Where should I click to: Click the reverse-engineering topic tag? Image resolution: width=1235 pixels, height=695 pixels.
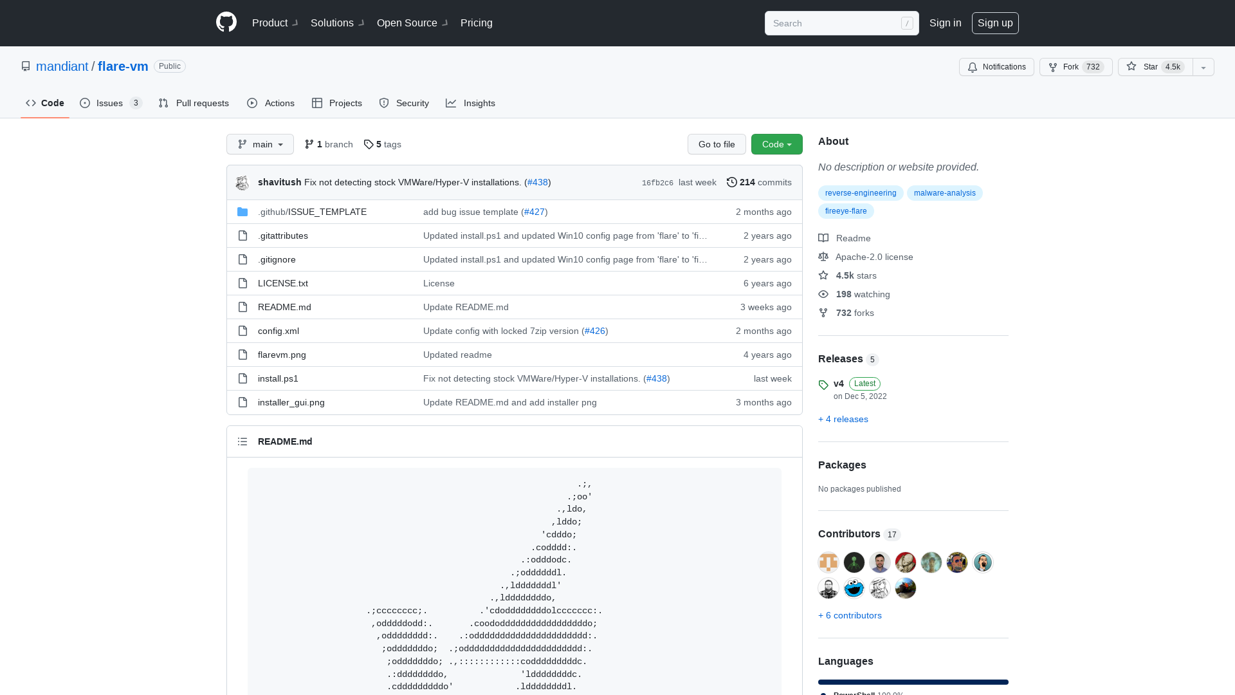[861, 193]
